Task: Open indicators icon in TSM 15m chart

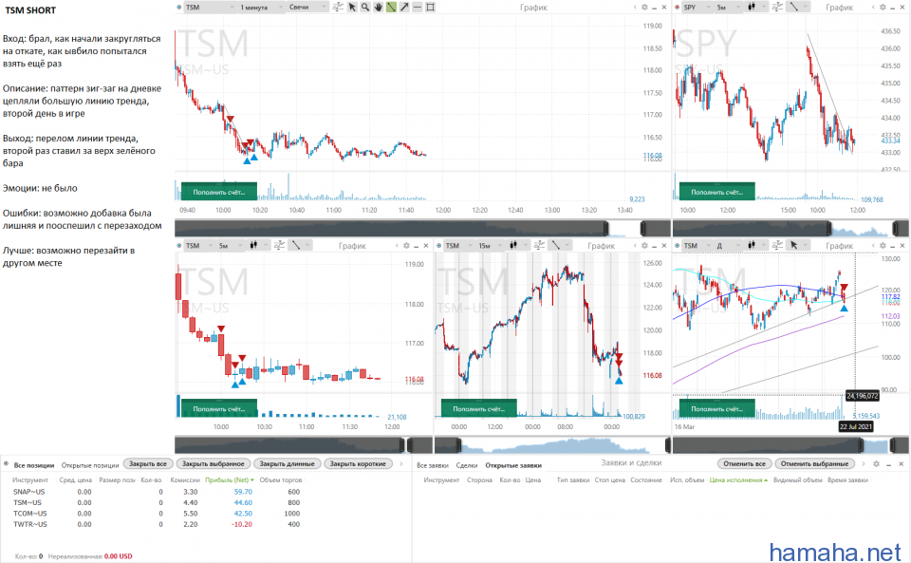Action: point(539,246)
